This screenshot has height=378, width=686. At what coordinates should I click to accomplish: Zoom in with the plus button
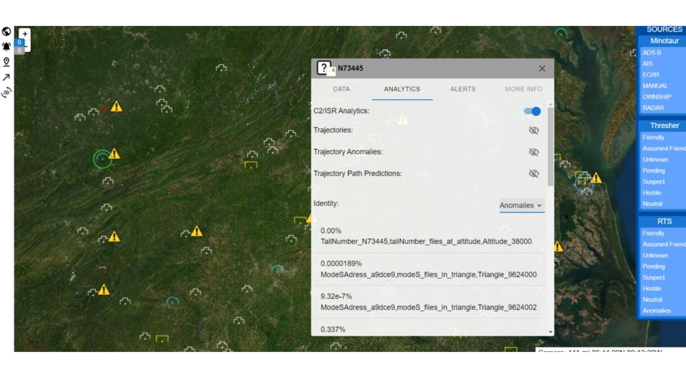click(25, 34)
